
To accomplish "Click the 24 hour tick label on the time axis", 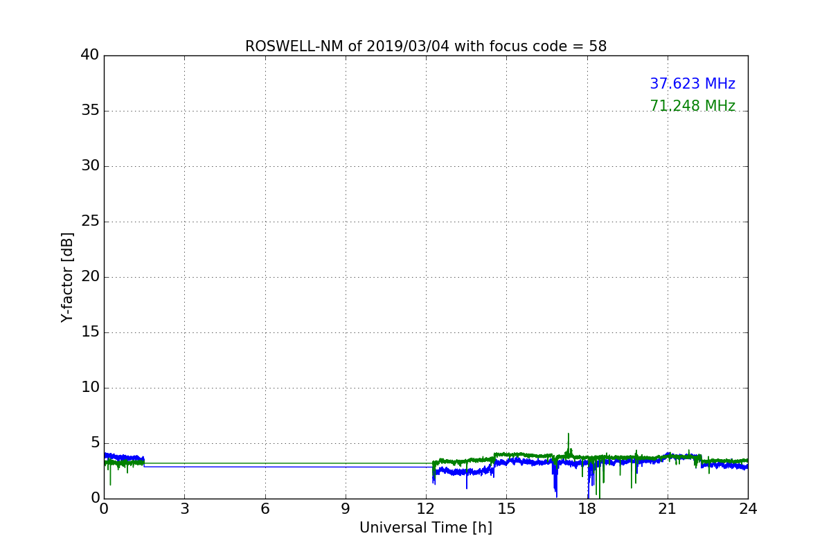I will point(748,509).
